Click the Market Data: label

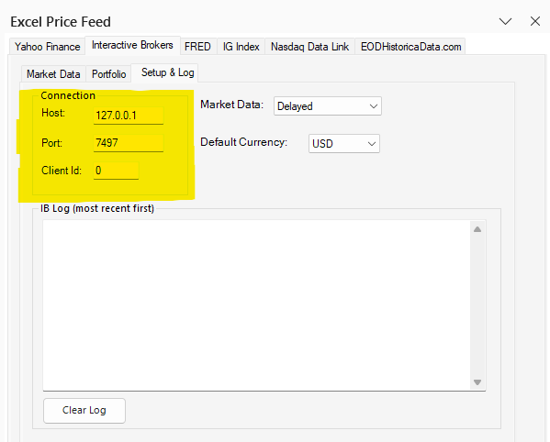pyautogui.click(x=231, y=105)
